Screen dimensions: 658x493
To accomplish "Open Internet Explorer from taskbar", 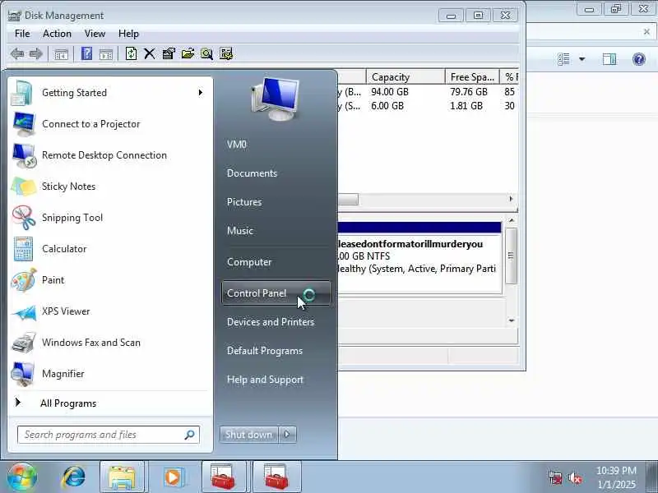I will (x=74, y=477).
